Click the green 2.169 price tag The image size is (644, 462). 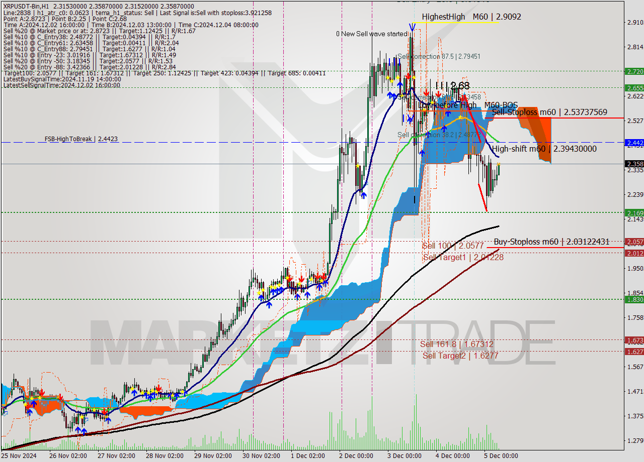tap(634, 213)
